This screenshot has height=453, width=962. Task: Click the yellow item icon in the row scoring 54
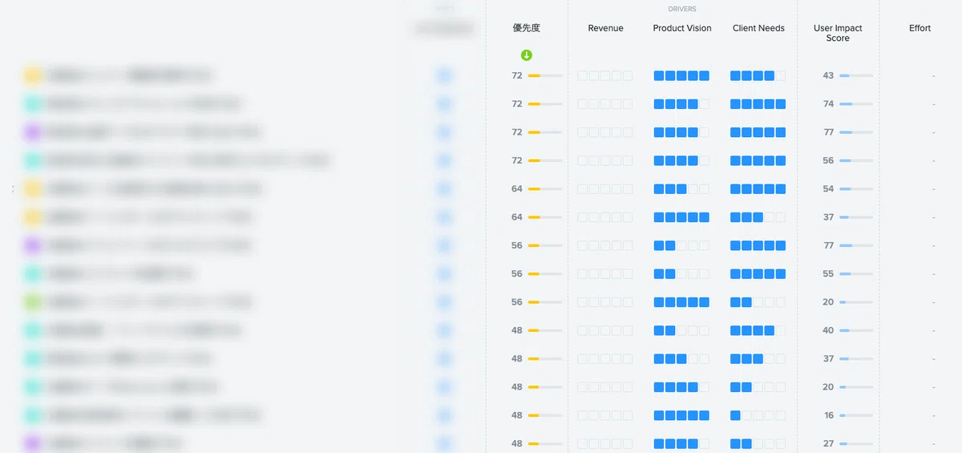(33, 189)
